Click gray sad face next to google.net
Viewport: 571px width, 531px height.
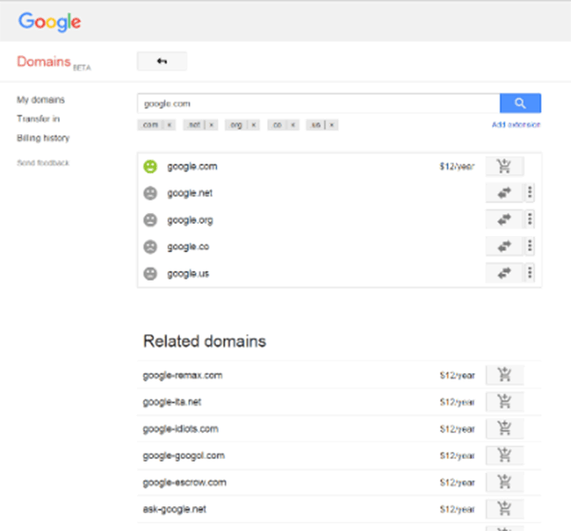tap(150, 193)
